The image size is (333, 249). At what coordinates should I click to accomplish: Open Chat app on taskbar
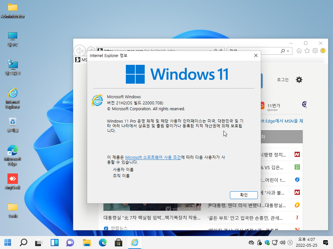point(70,243)
